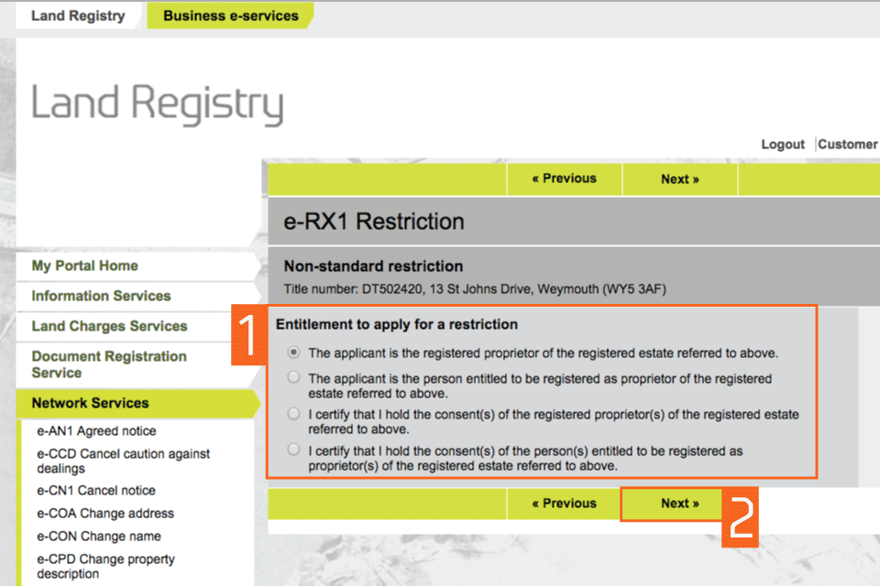Switch to the Land Registry tab
Viewport: 880px width, 586px height.
pos(78,16)
